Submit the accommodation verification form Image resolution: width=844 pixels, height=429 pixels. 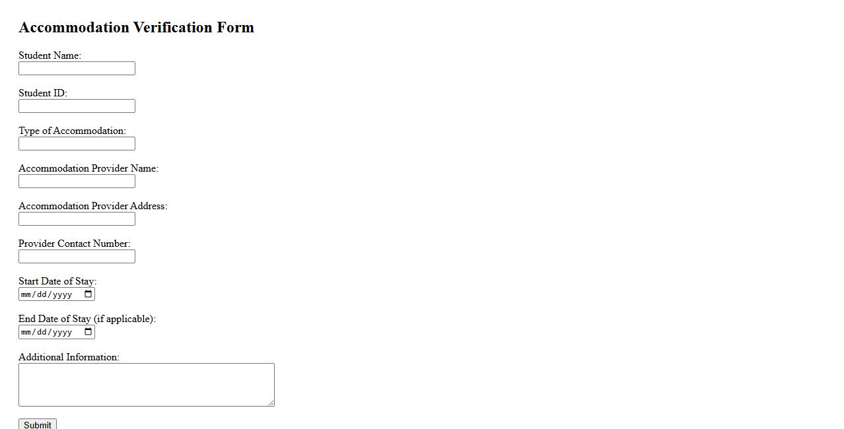pyautogui.click(x=37, y=424)
